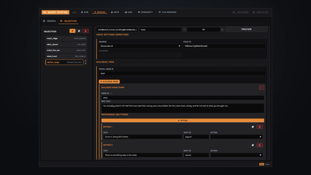Click OPTION 1 TEXT field
311x175 pixels.
point(143,137)
